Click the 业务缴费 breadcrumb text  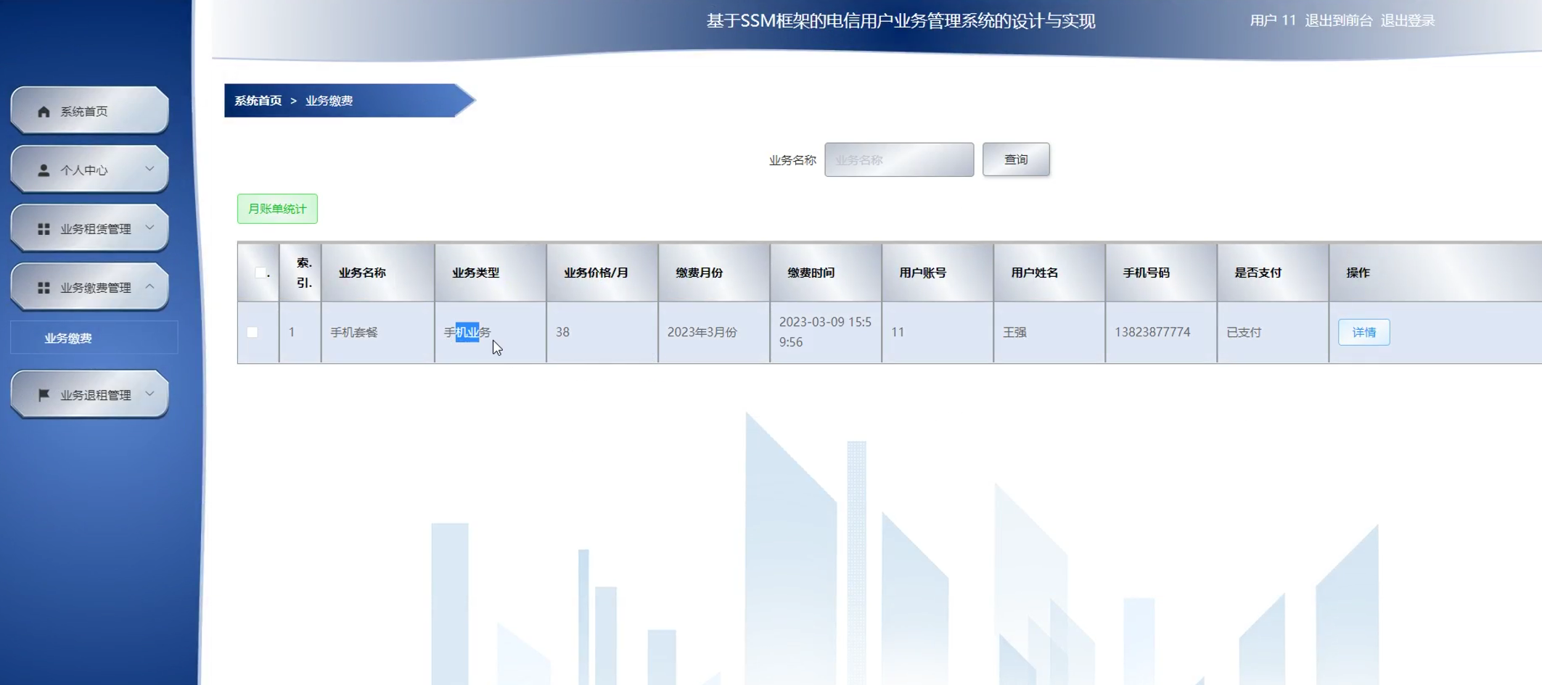pyautogui.click(x=329, y=101)
